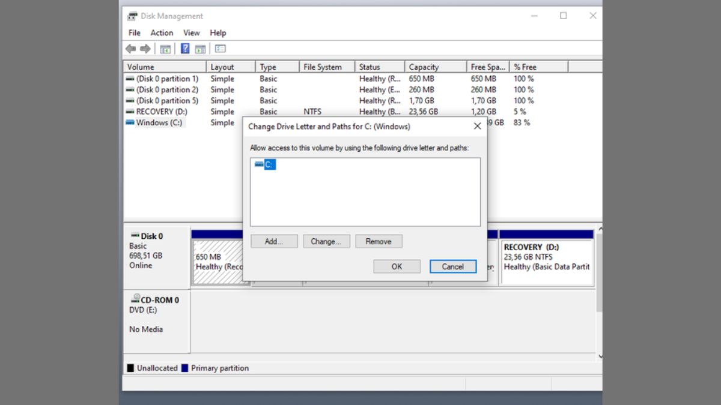Click the Settings list toolbar icon
This screenshot has height=405, width=721.
click(x=220, y=49)
